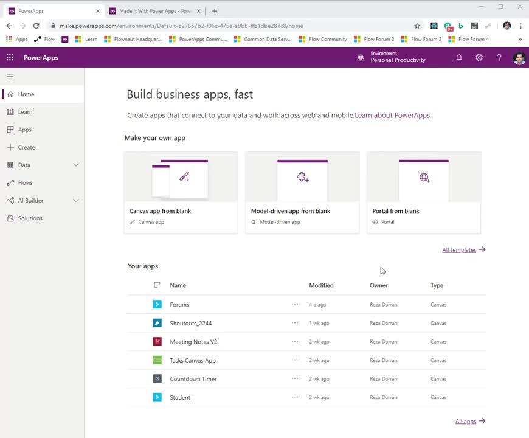Collapse the left navigation hamburger menu
This screenshot has height=438, width=529.
(10, 77)
